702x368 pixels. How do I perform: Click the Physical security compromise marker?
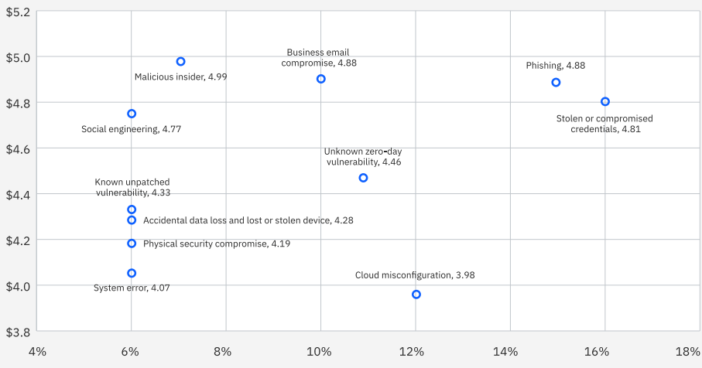point(132,244)
